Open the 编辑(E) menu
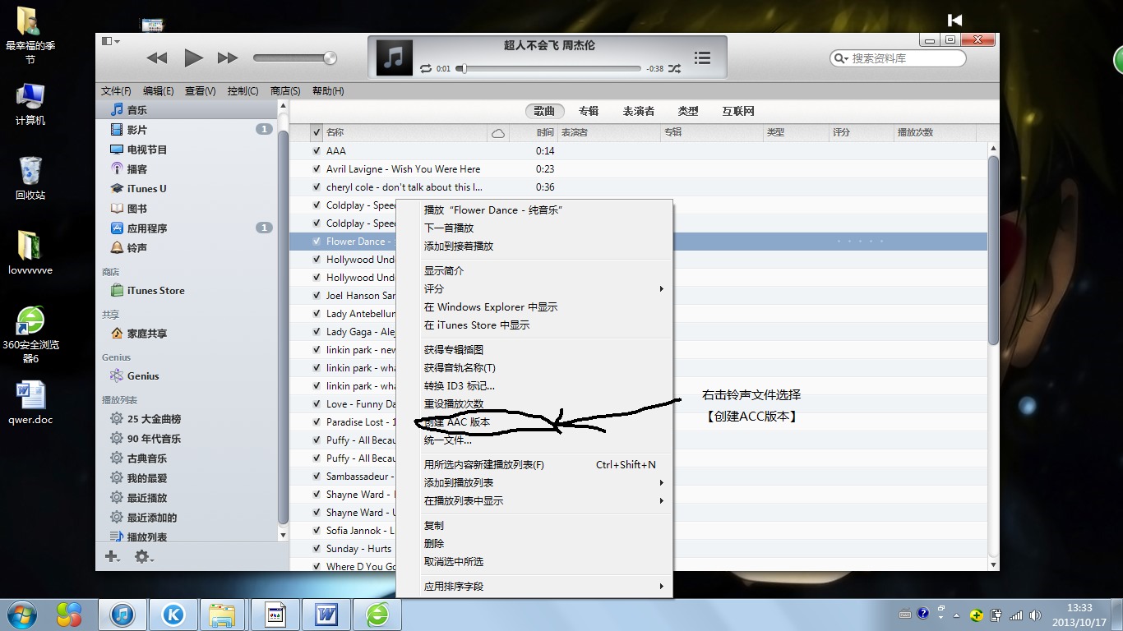The image size is (1123, 631). (x=158, y=91)
